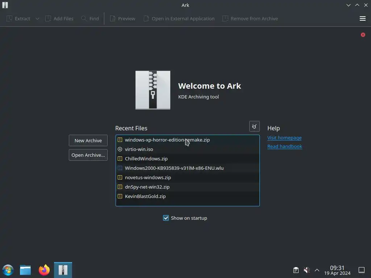Image resolution: width=371 pixels, height=278 pixels.
Task: Click the New Archive button
Action: [88, 140]
